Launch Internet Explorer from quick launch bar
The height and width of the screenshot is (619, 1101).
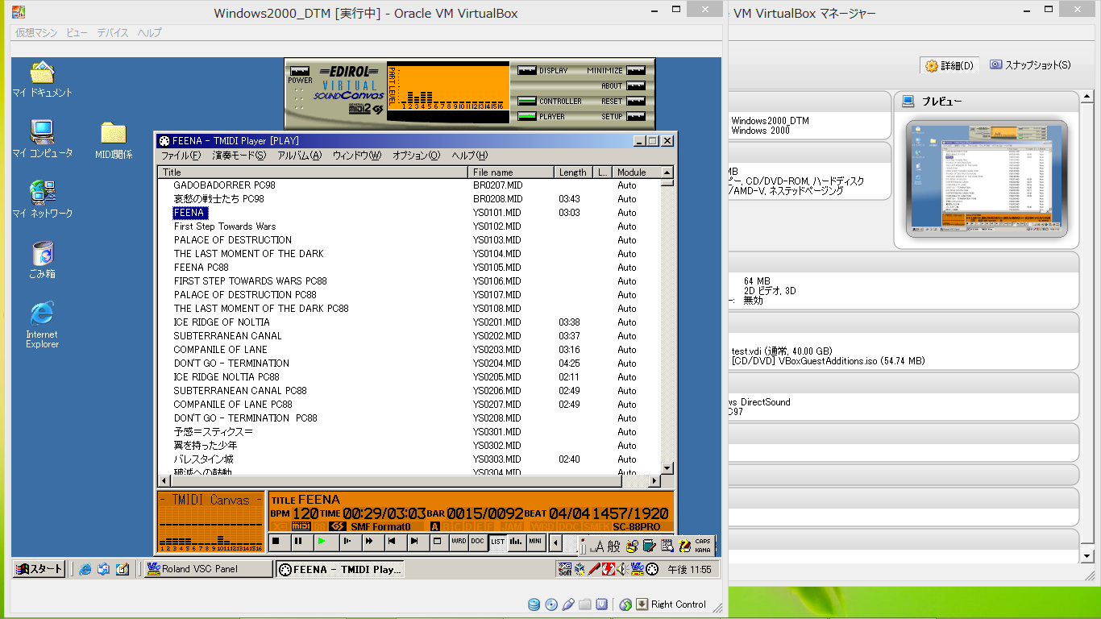point(85,569)
